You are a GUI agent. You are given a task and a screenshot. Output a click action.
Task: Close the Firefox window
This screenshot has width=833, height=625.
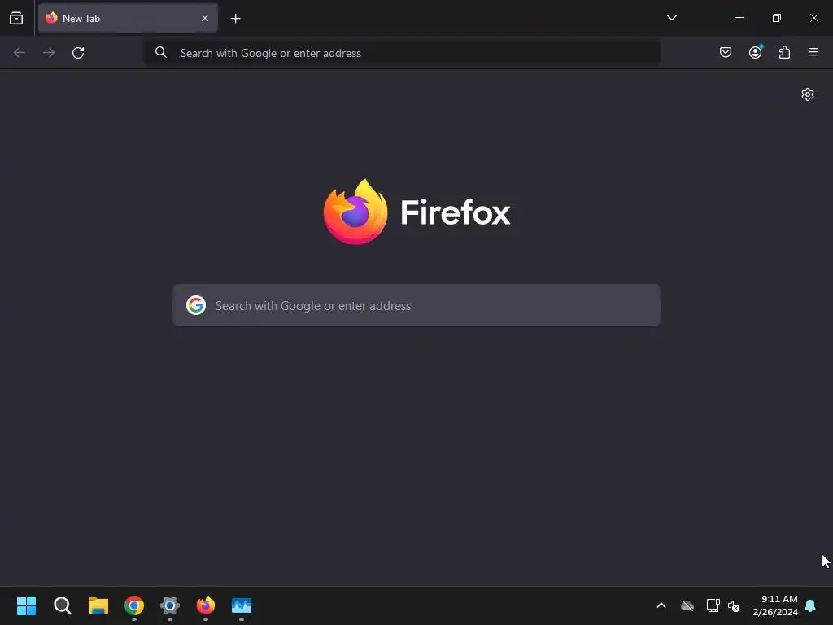(813, 18)
